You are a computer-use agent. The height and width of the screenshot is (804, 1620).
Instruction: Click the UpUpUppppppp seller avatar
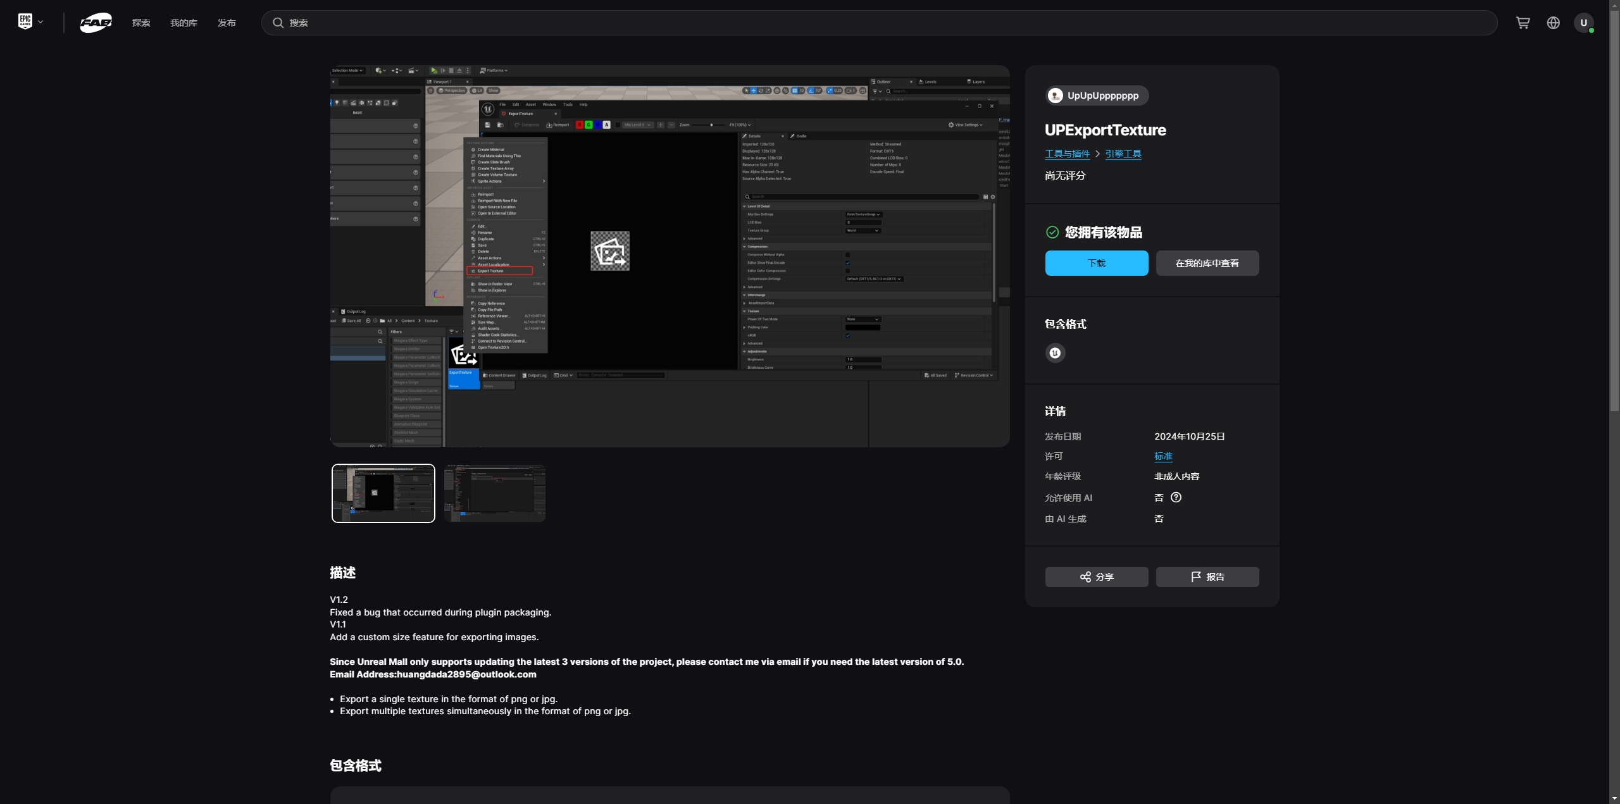(x=1055, y=96)
